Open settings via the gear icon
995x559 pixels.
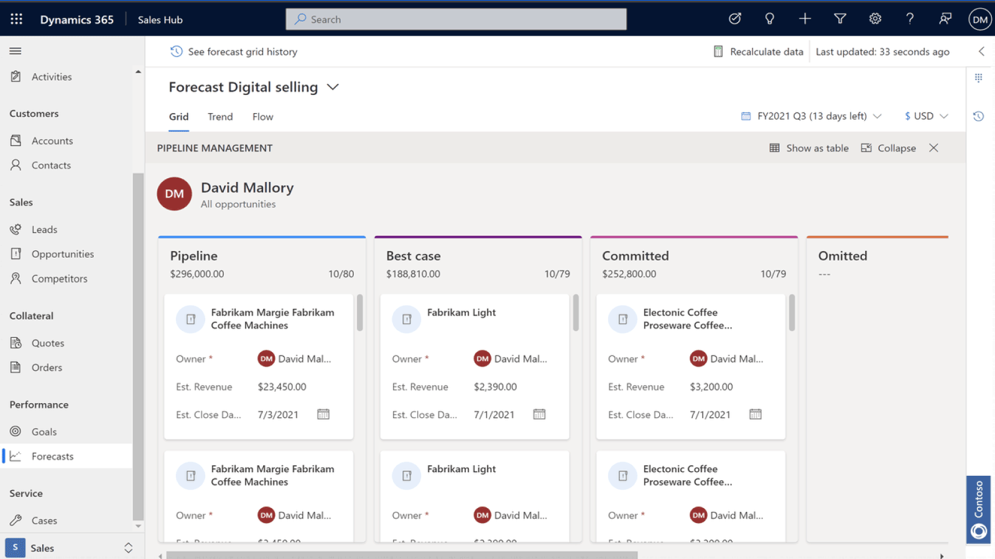point(875,19)
